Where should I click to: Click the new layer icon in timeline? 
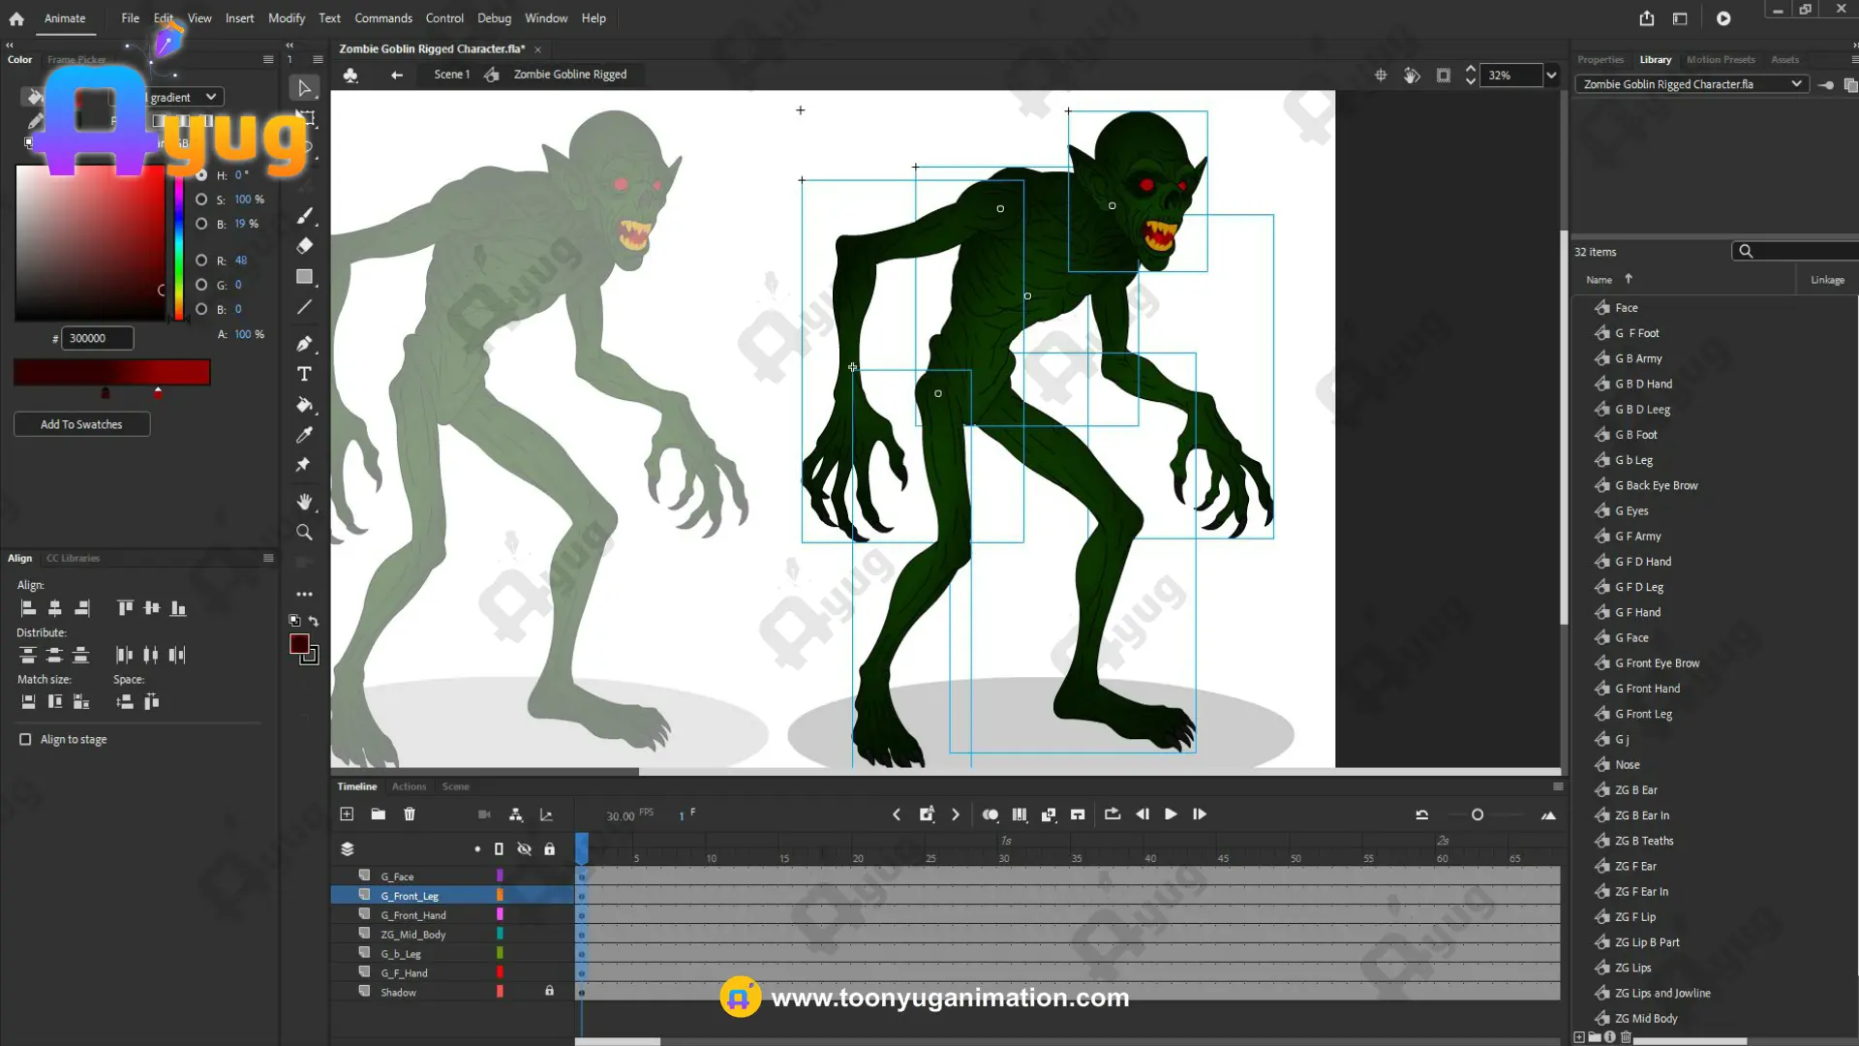point(347,815)
